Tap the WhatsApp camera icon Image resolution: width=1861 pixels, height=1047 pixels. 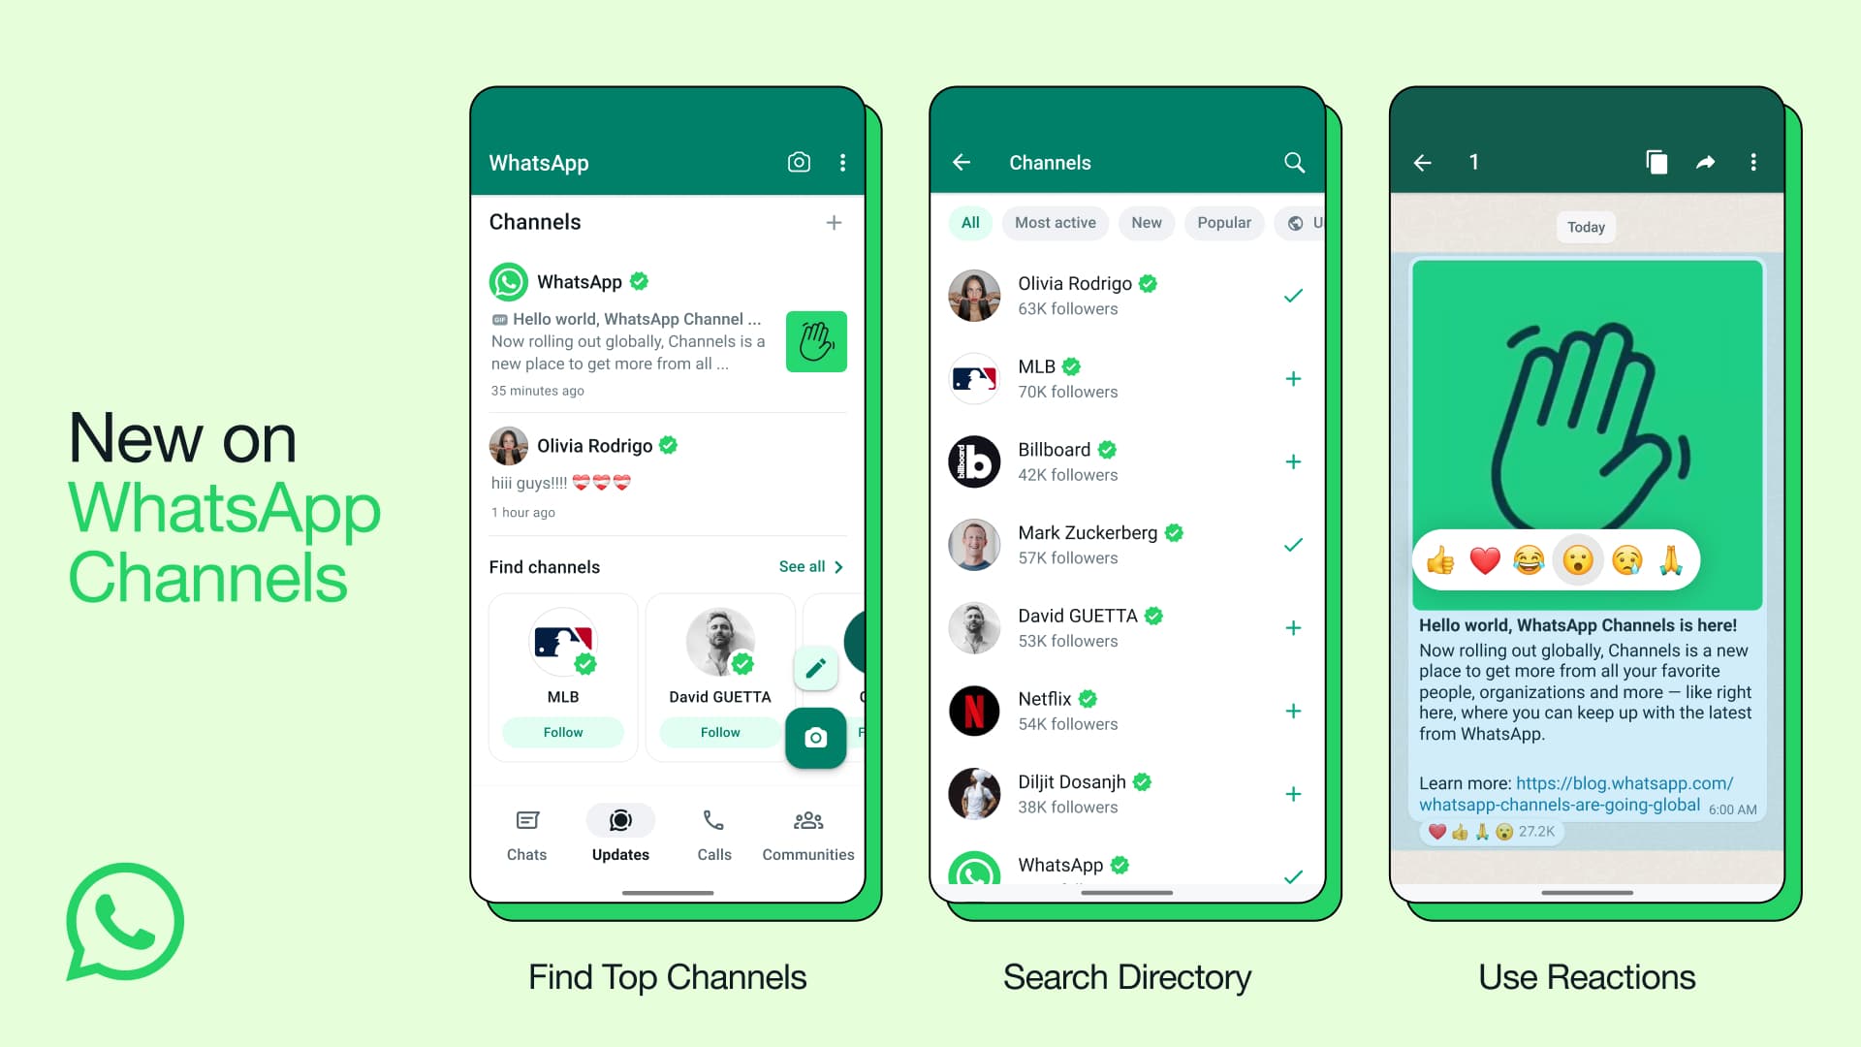coord(797,162)
